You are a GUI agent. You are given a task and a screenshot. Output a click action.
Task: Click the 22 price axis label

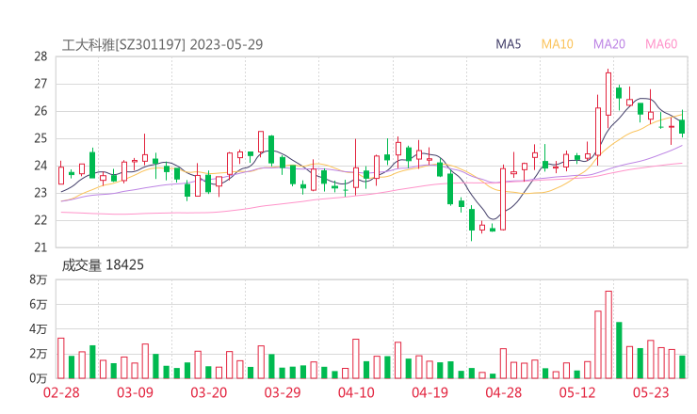point(41,220)
